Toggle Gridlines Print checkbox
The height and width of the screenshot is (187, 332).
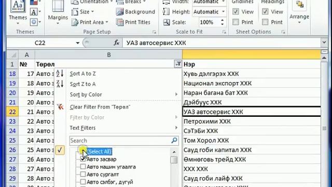coord(236,22)
